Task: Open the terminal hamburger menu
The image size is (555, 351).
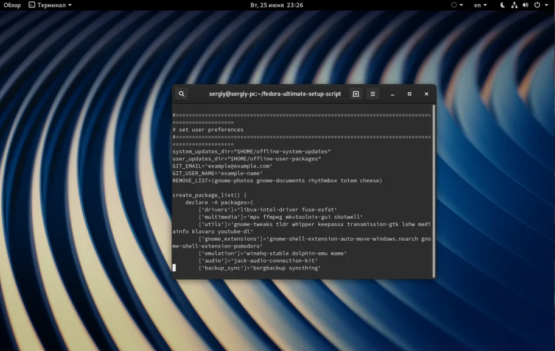Action: [372, 94]
